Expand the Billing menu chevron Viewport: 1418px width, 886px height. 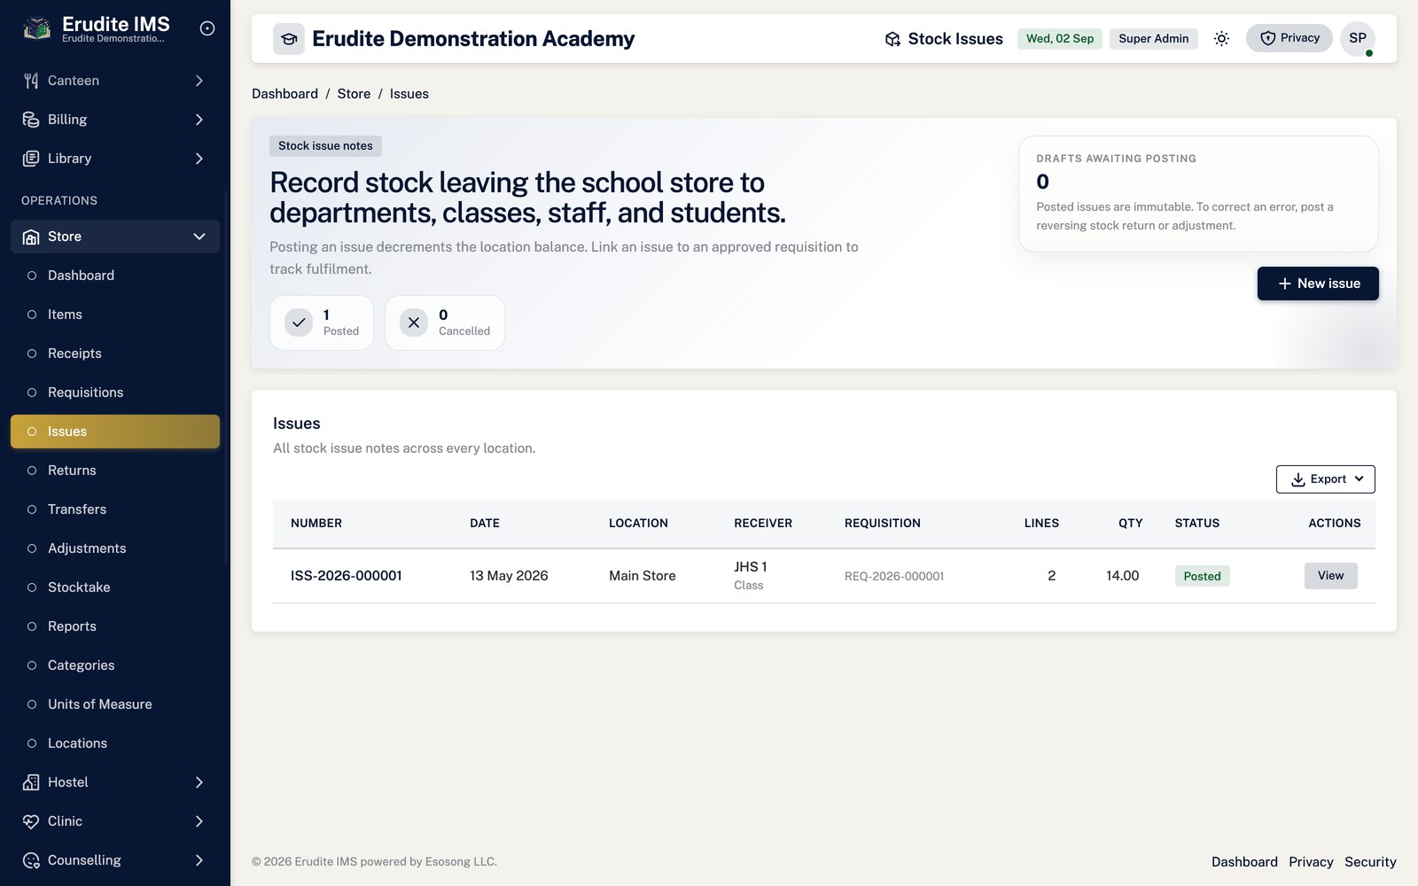(199, 120)
